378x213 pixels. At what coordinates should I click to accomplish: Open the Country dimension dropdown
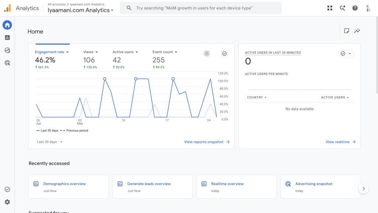(257, 97)
